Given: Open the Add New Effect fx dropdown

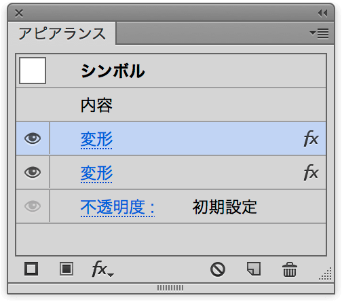Looking at the screenshot, I should [103, 269].
